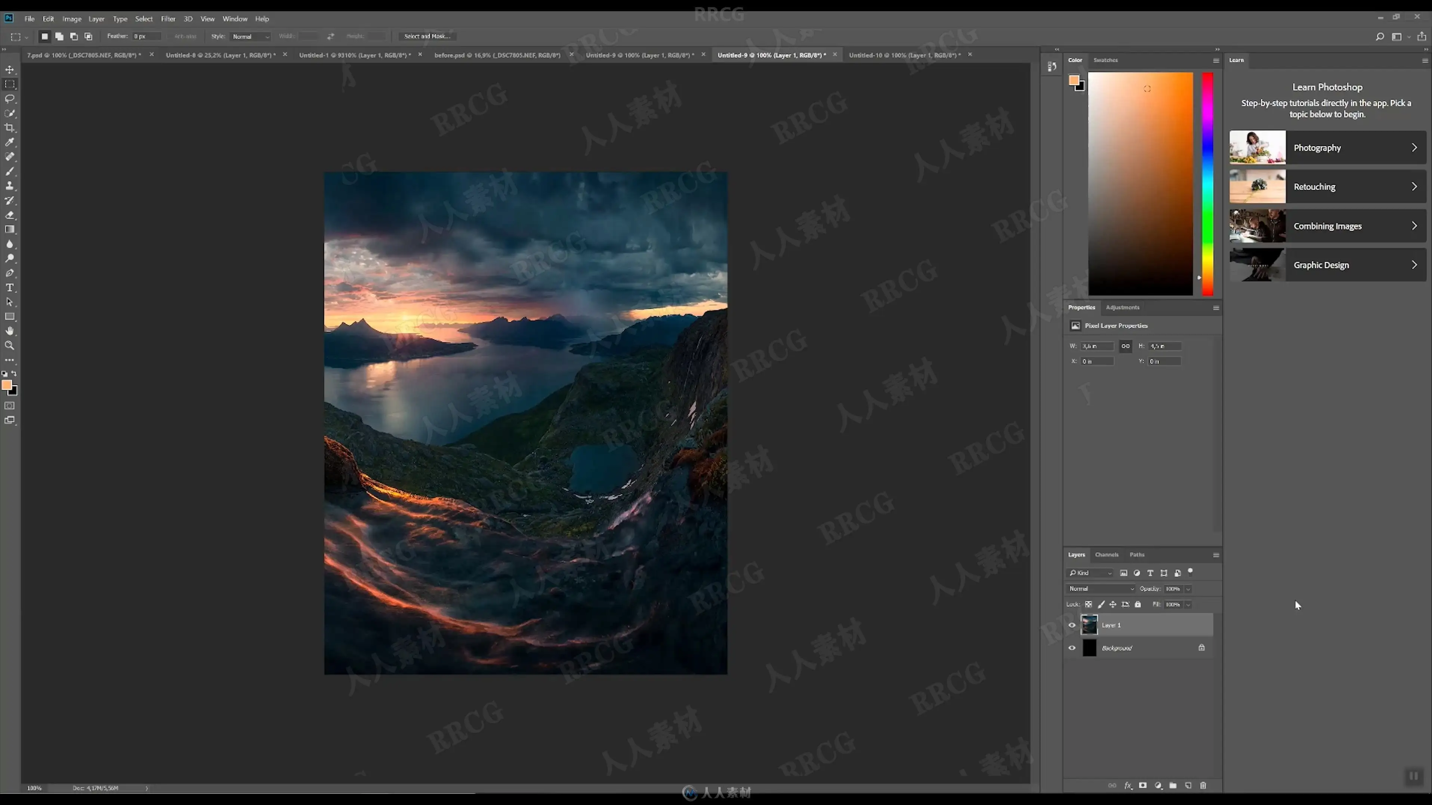This screenshot has height=805, width=1432.
Task: Click the rainbow hue slider strip
Action: point(1207,183)
